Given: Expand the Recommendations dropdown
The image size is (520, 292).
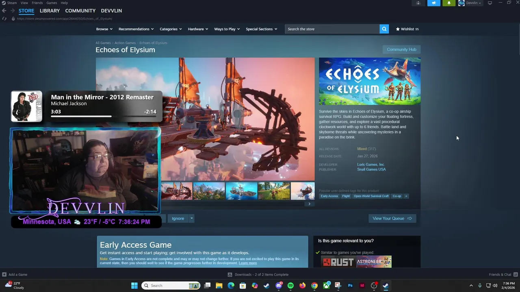Looking at the screenshot, I should click(136, 29).
